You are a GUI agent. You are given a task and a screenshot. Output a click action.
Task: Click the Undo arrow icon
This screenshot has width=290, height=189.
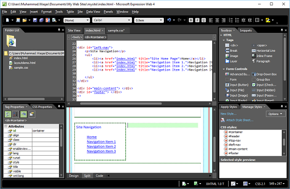(169, 20)
